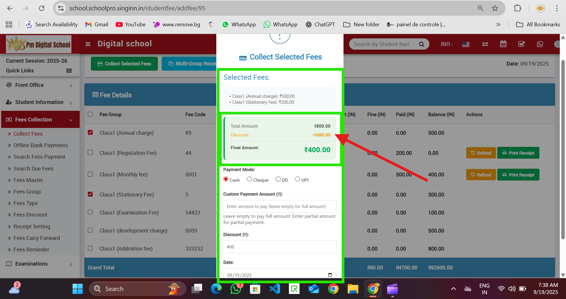Click the Custom Payment Amount input field
The width and height of the screenshot is (566, 299).
[x=279, y=207]
